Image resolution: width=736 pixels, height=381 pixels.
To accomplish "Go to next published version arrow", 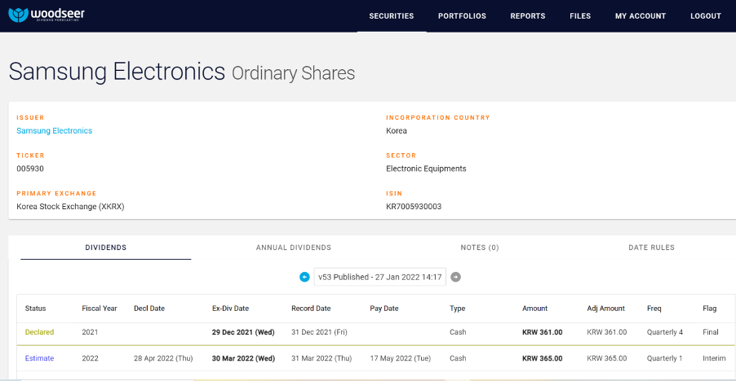I will point(455,277).
